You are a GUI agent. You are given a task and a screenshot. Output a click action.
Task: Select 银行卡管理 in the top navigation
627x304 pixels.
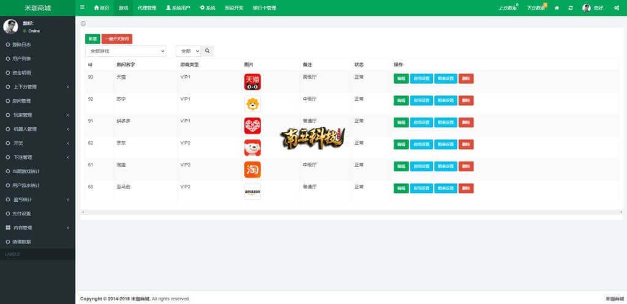point(264,8)
